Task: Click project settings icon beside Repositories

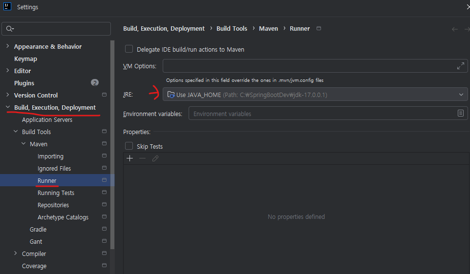Action: click(x=105, y=205)
